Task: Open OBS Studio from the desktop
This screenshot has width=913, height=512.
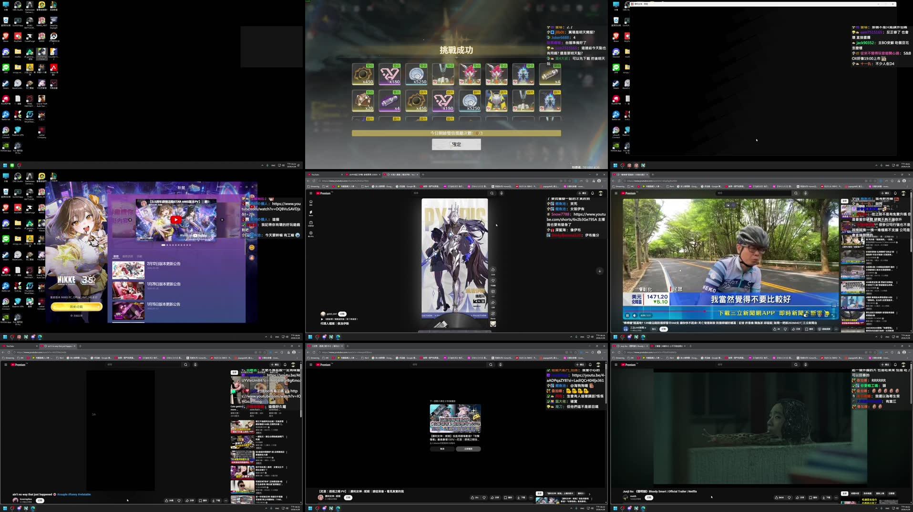Action: 17,4
